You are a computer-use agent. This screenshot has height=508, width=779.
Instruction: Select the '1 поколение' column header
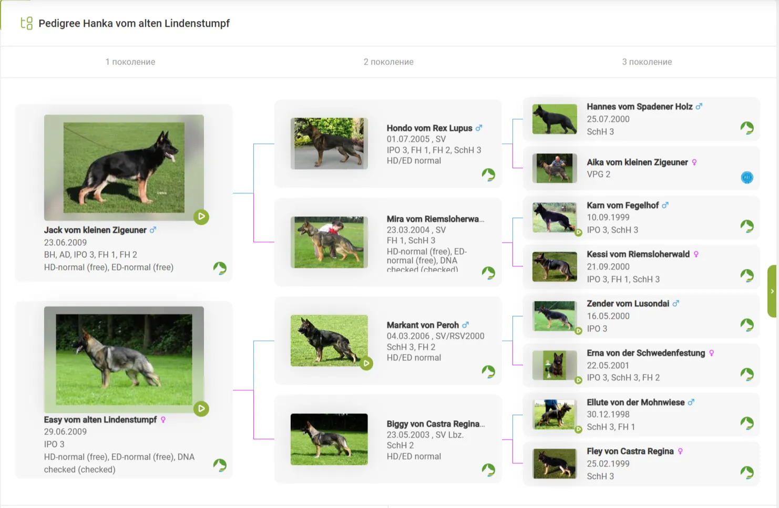click(x=130, y=62)
